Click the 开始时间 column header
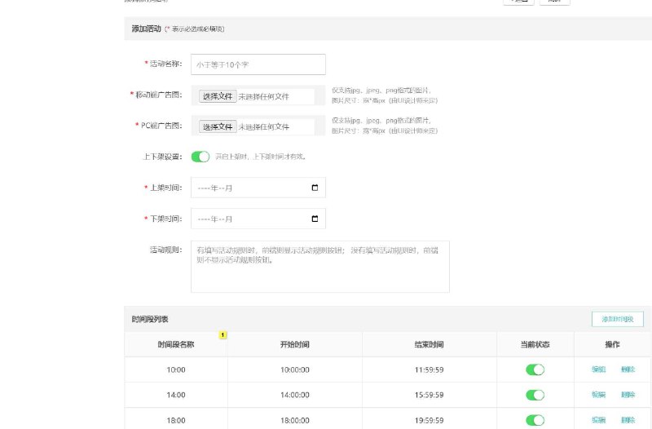This screenshot has width=652, height=429. pyautogui.click(x=295, y=344)
